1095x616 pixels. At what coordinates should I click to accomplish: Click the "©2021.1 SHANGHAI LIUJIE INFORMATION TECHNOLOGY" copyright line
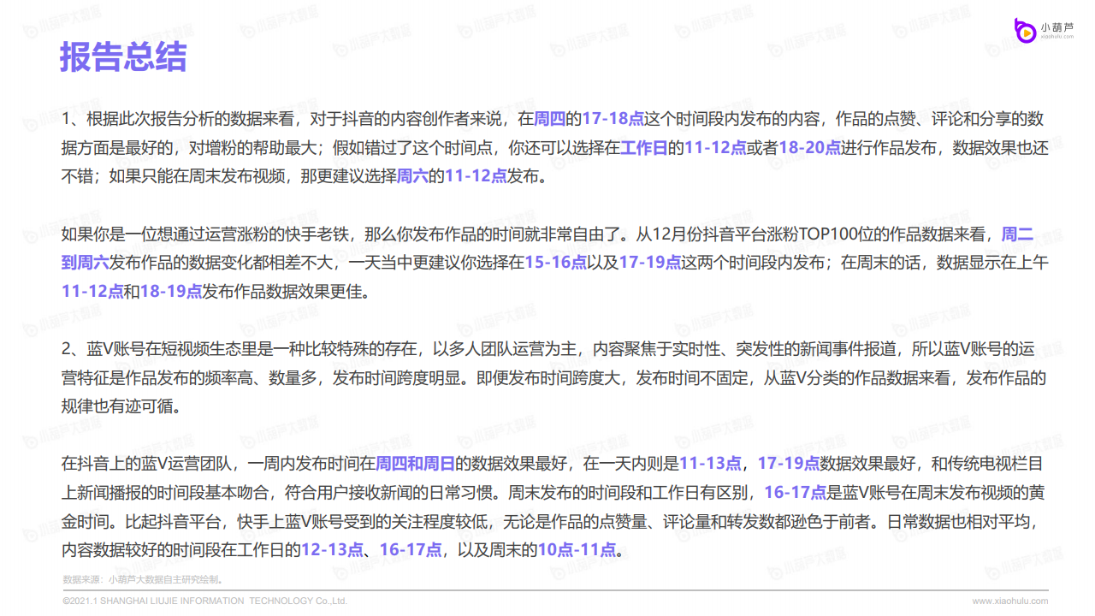[205, 601]
